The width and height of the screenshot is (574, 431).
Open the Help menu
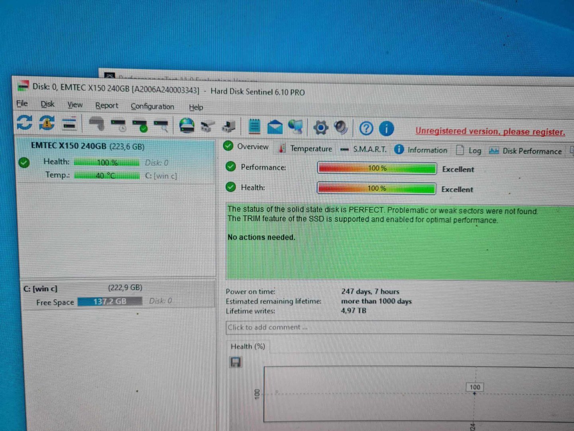click(x=196, y=107)
